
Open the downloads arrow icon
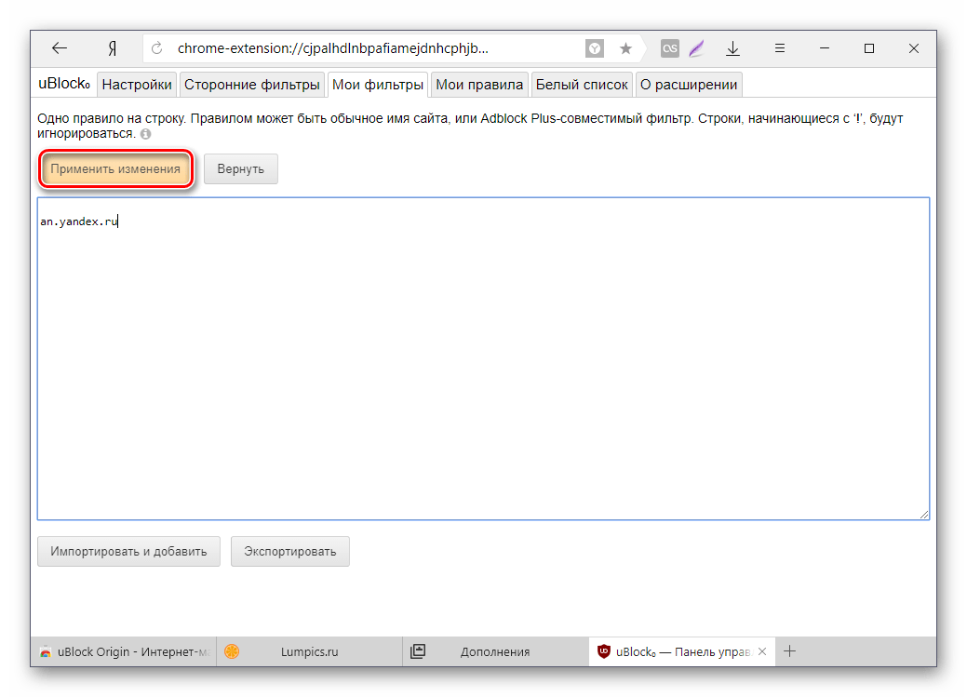pyautogui.click(x=733, y=48)
